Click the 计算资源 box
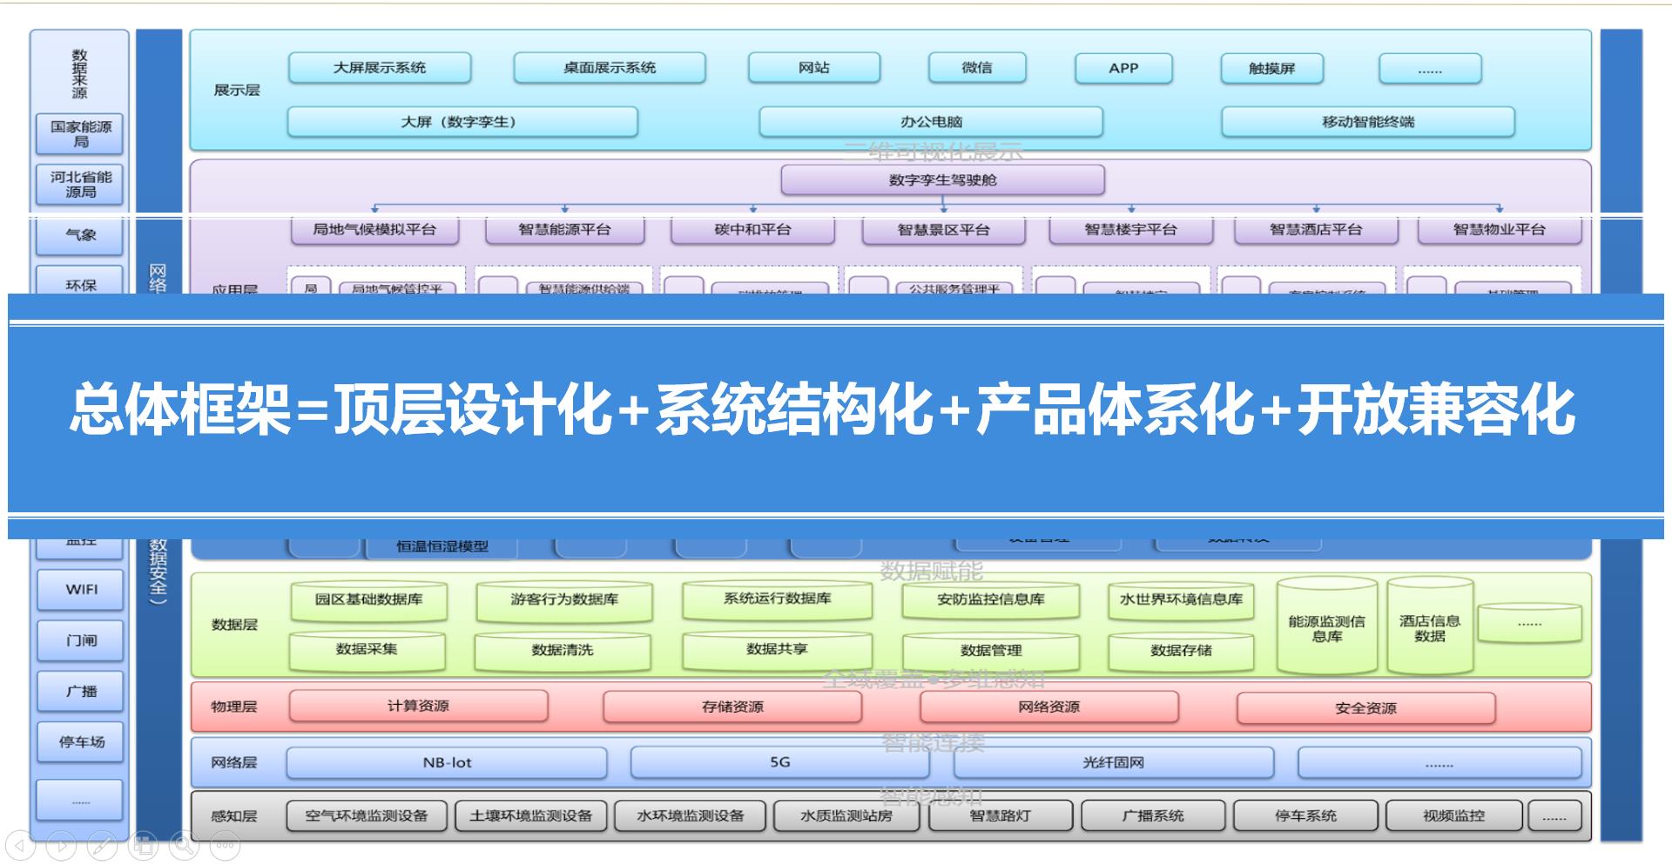 point(419,707)
